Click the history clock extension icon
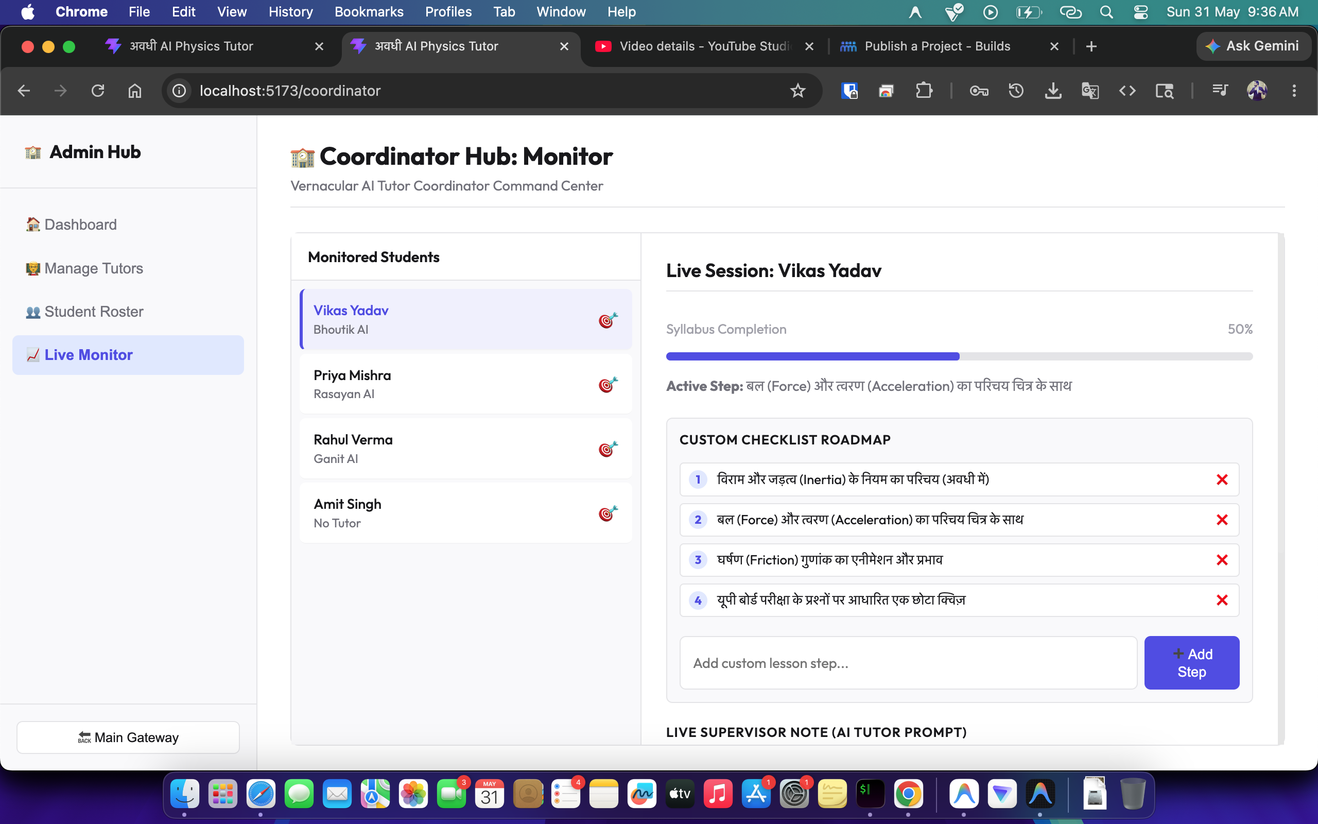1318x824 pixels. pos(1016,91)
